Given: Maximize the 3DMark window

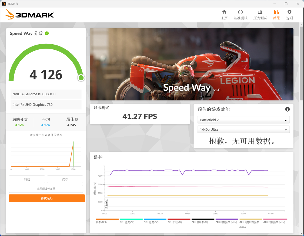Looking at the screenshot, I should (x=286, y=4).
